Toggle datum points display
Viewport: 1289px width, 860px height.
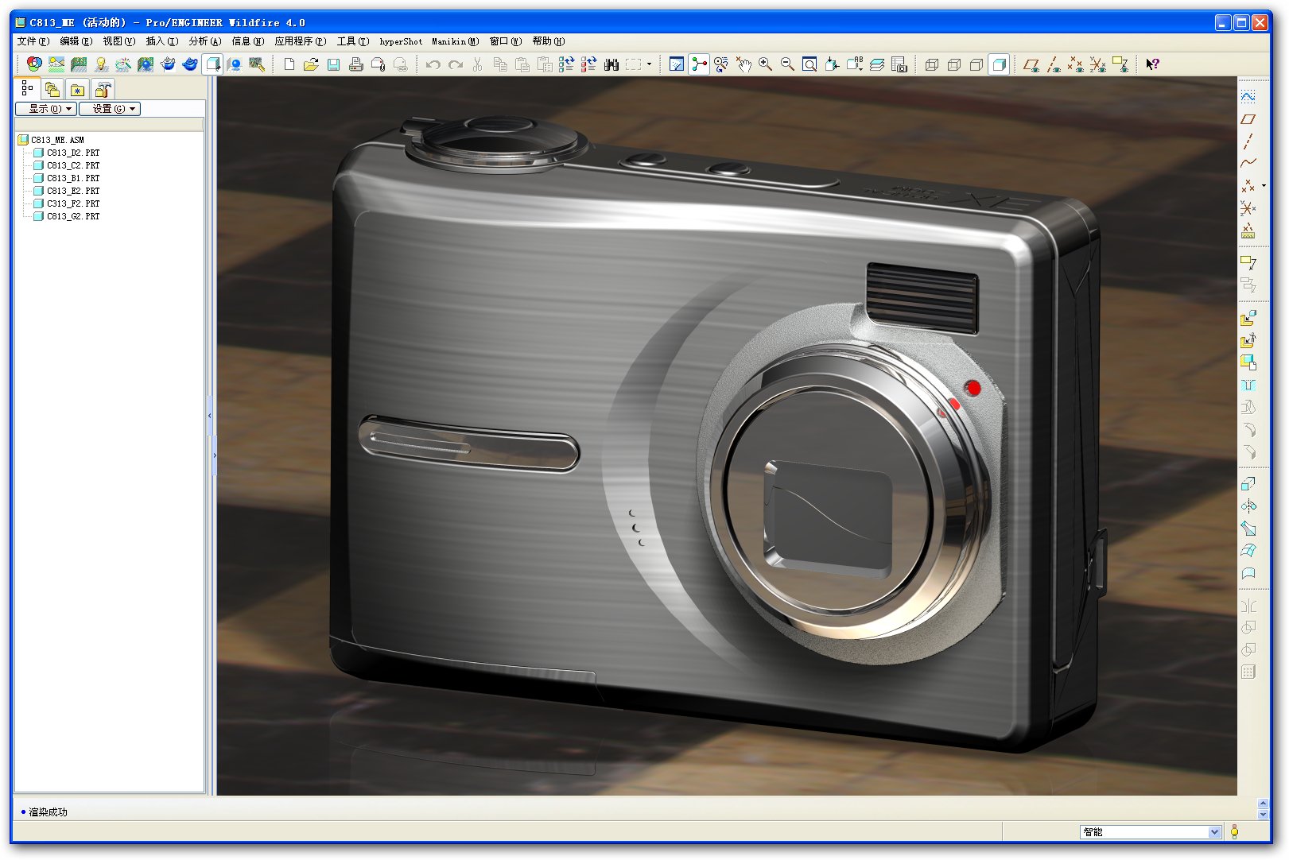[1076, 64]
